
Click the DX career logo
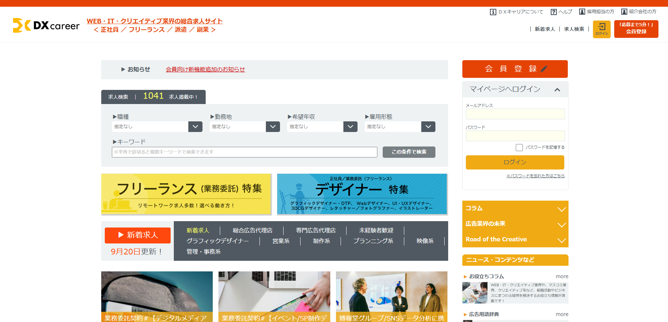tap(46, 25)
